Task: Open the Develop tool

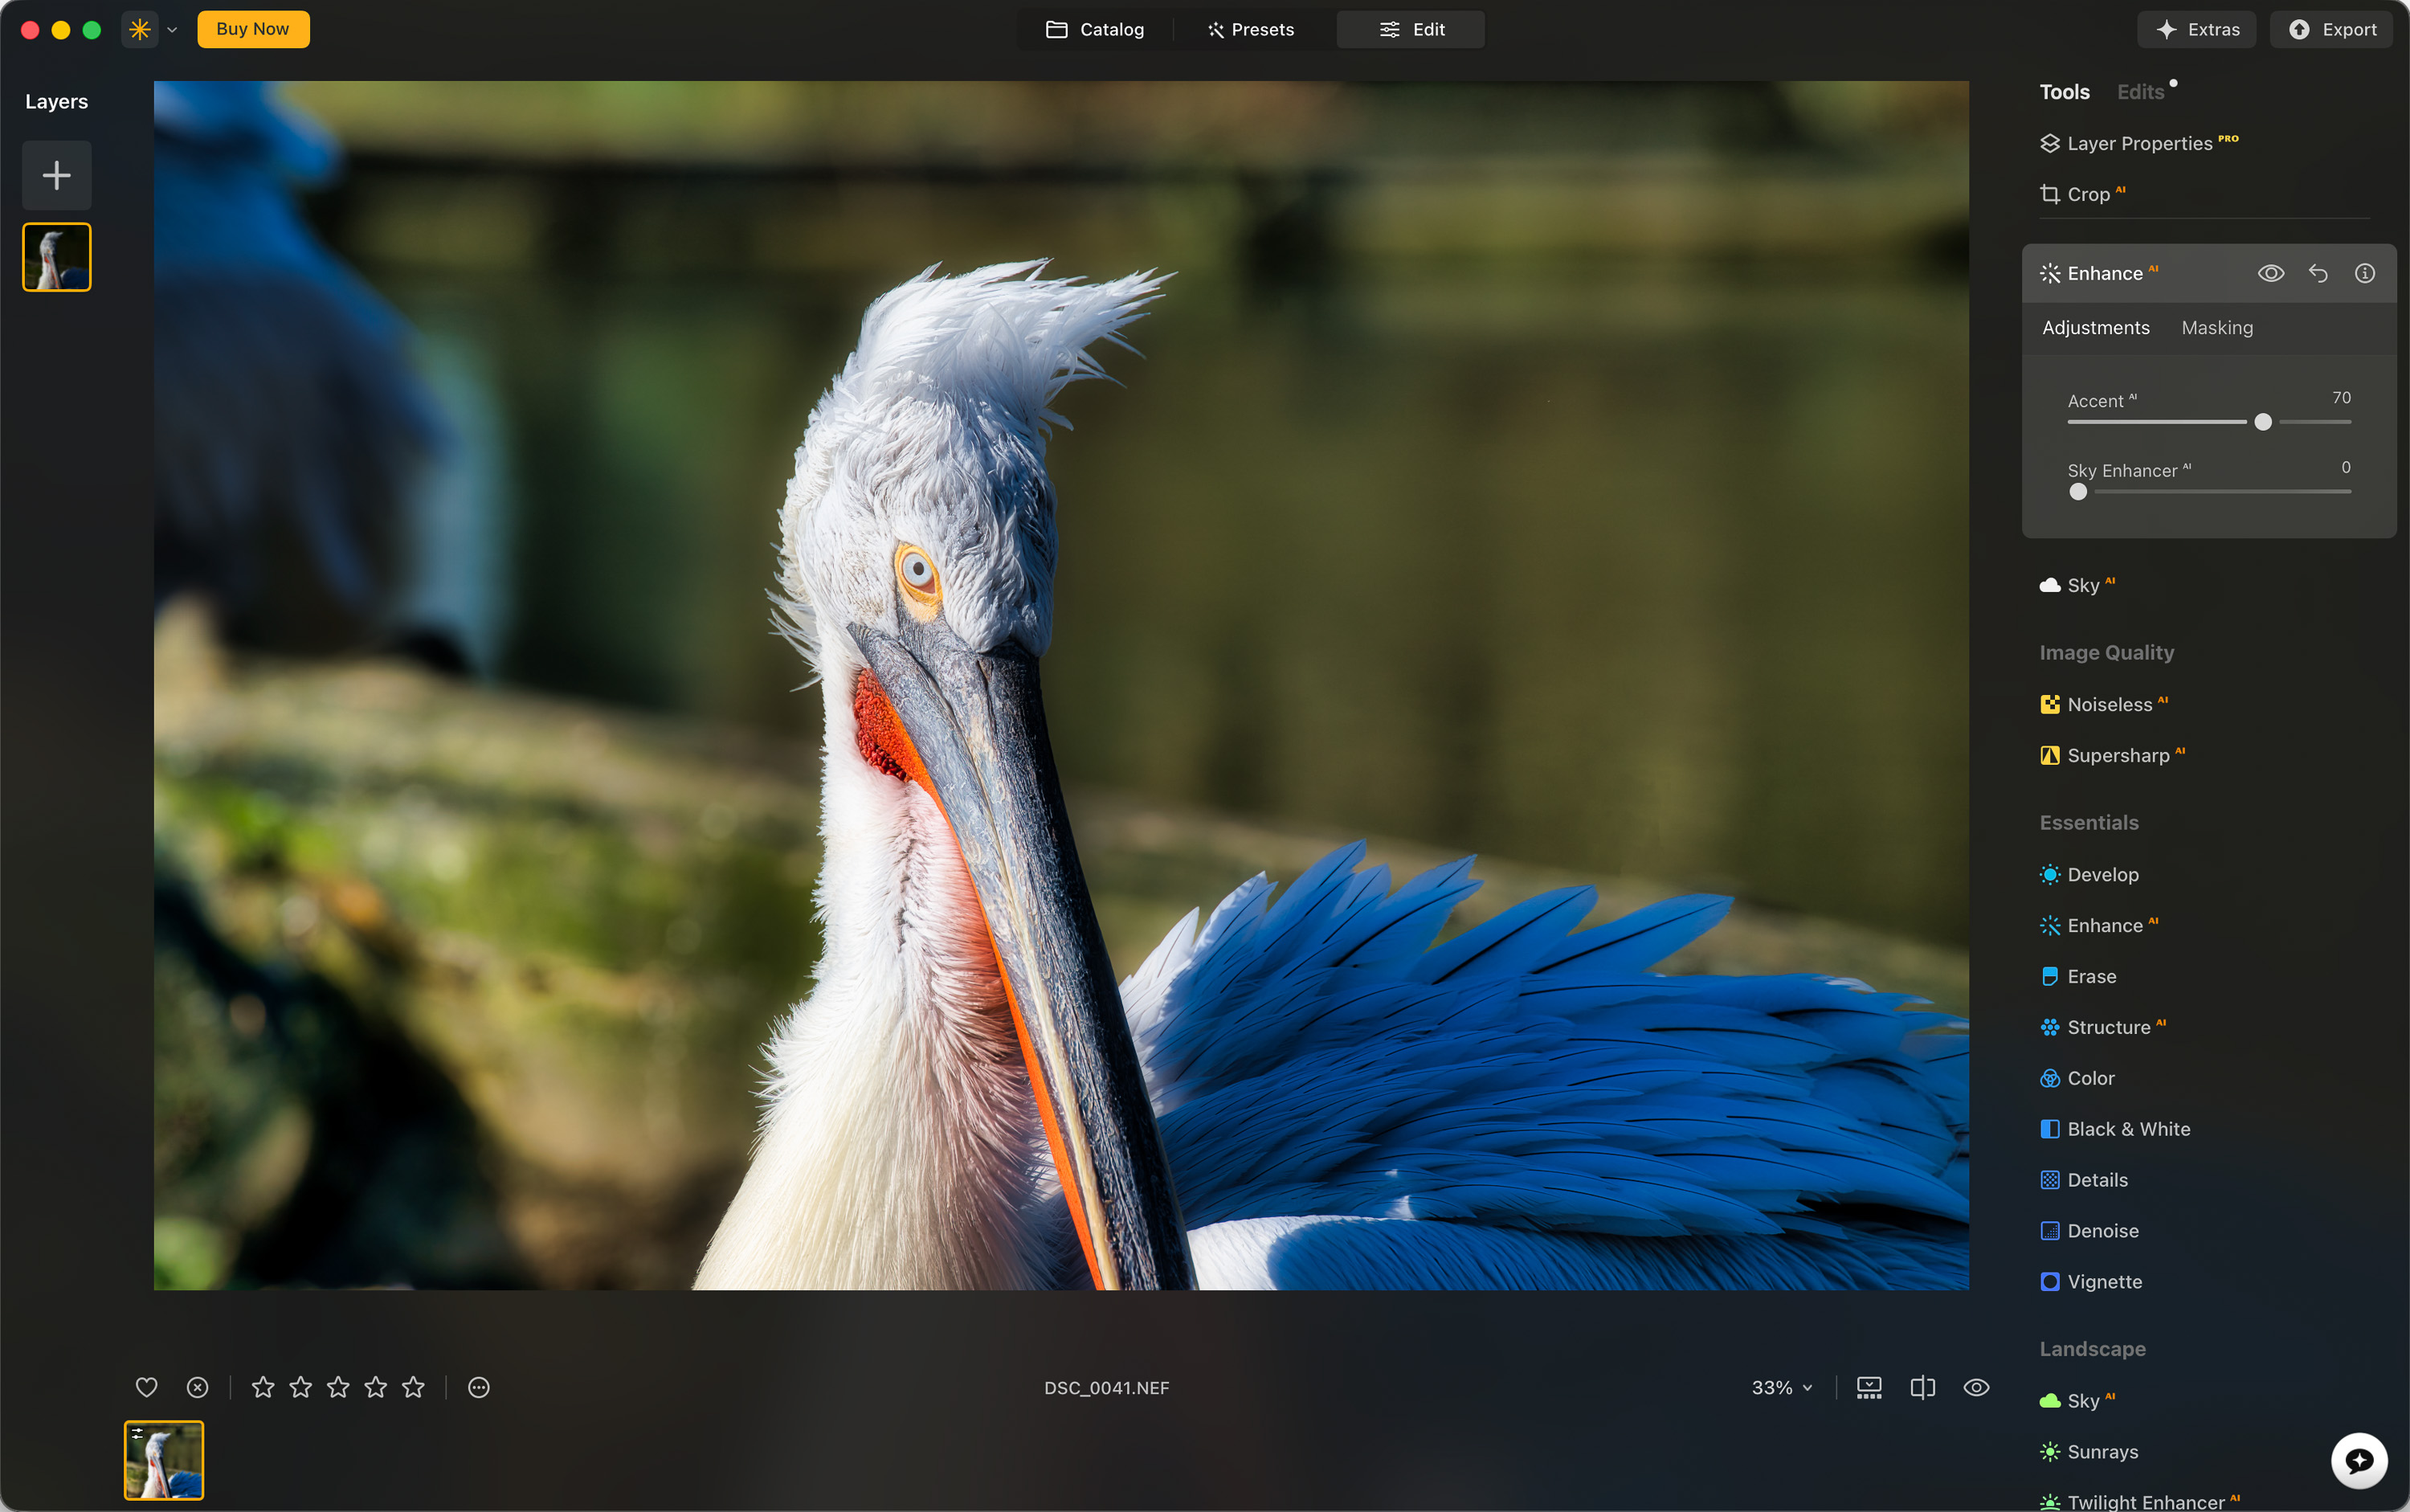Action: (x=2090, y=874)
